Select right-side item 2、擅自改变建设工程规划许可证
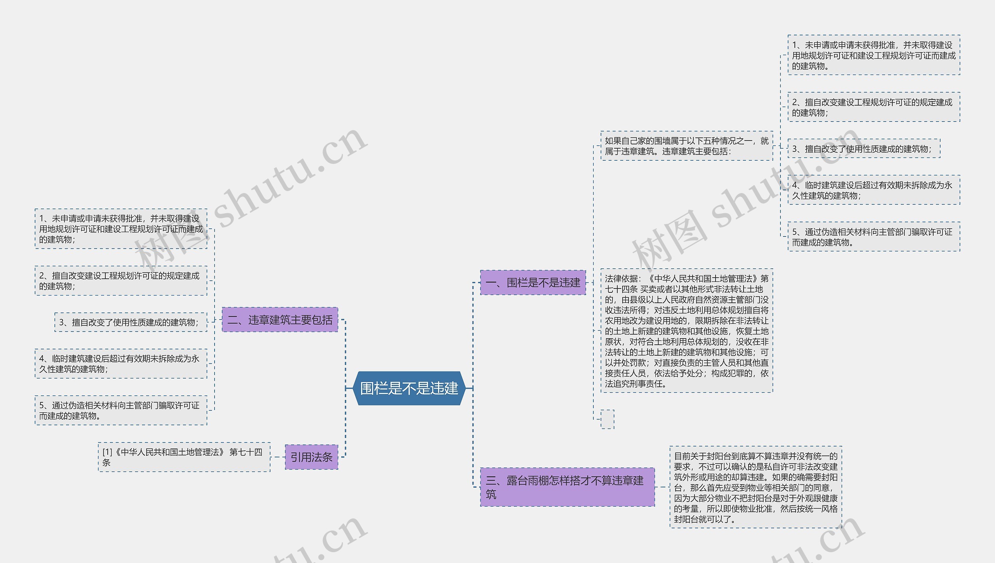This screenshot has height=563, width=995. coord(874,107)
